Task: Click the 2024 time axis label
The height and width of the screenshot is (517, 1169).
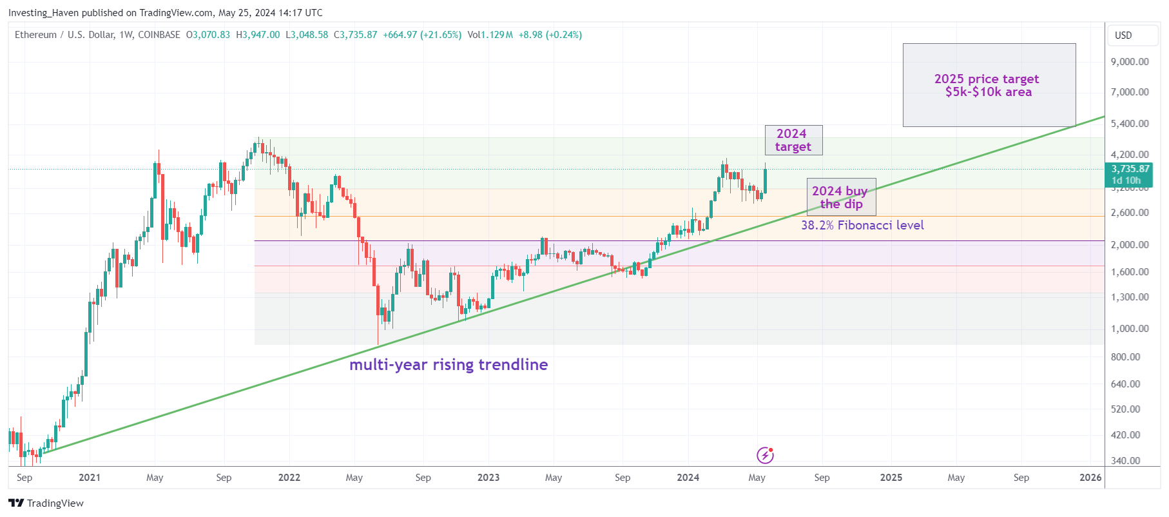Action: 688,478
